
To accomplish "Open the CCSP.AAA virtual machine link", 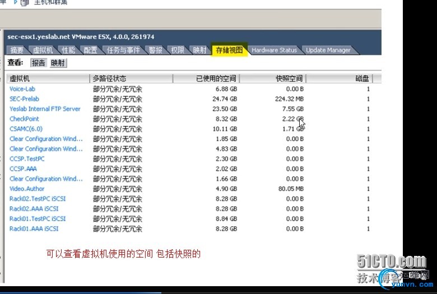I will pos(23,169).
